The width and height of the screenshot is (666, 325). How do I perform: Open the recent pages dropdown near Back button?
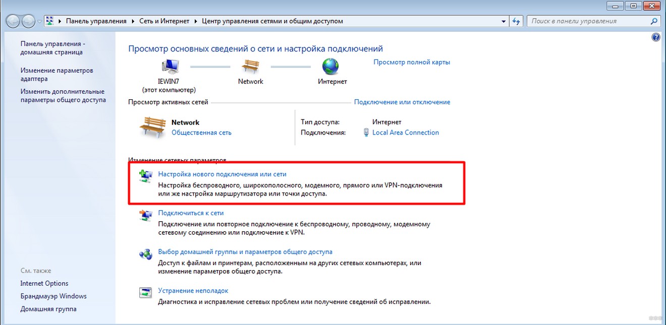tap(40, 22)
